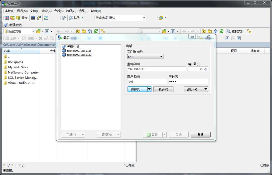Click the remote pane select all icon

(x=239, y=38)
